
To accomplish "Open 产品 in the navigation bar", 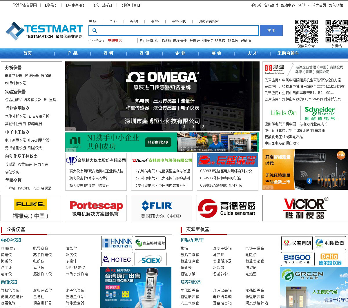I will 72,53.
